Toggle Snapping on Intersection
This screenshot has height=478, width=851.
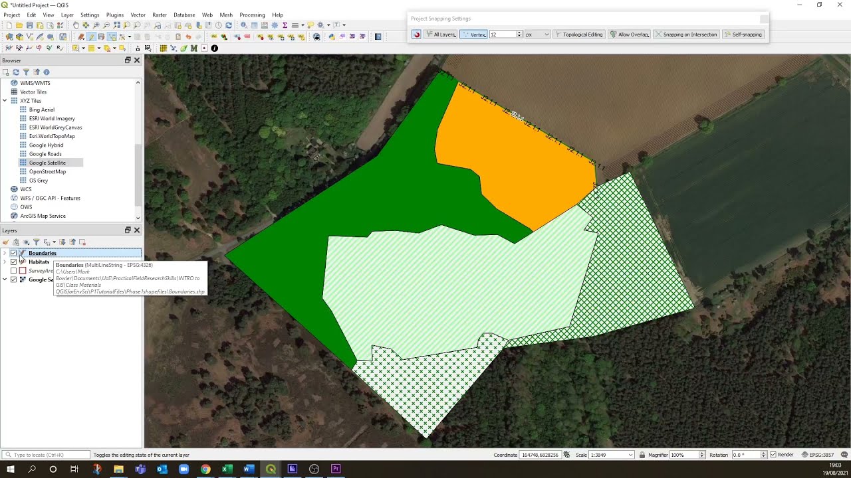pyautogui.click(x=686, y=35)
